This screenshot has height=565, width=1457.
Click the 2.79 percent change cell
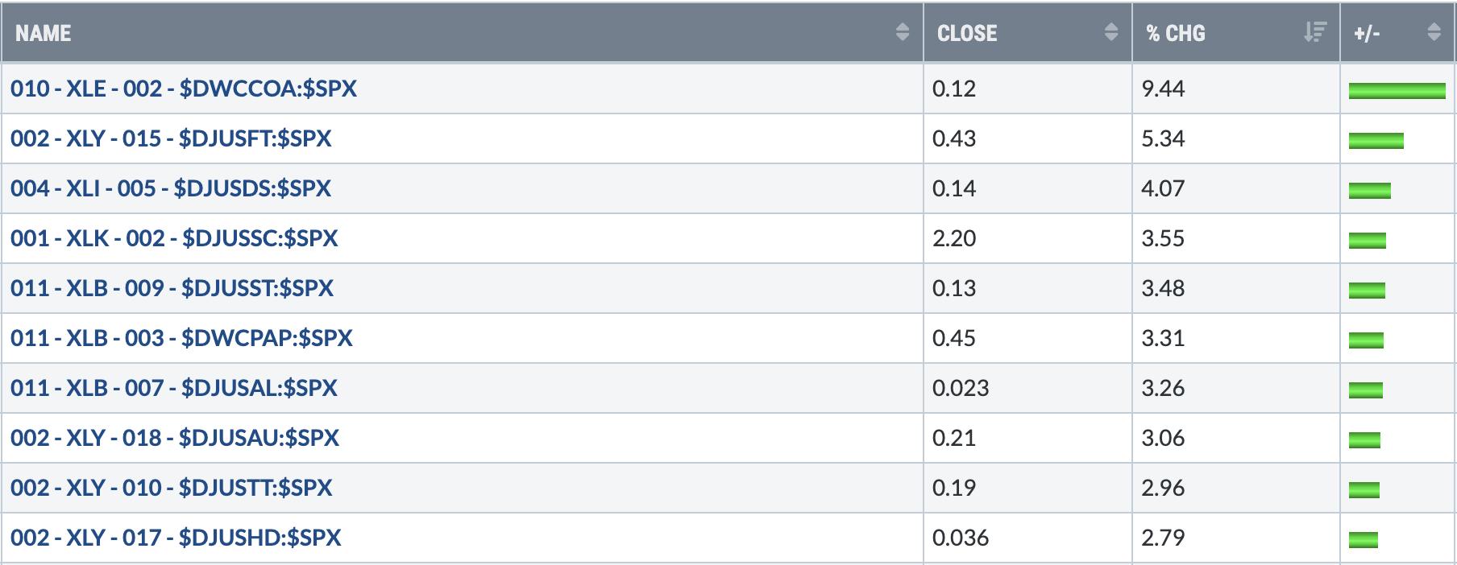[x=1236, y=538]
